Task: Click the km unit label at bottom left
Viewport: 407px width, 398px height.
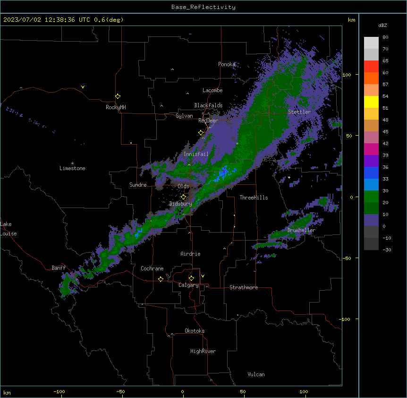Action: click(7, 392)
